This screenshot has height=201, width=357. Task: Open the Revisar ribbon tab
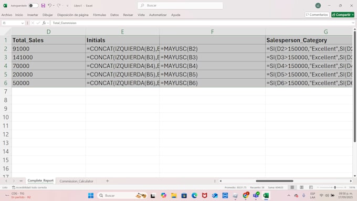click(x=128, y=15)
